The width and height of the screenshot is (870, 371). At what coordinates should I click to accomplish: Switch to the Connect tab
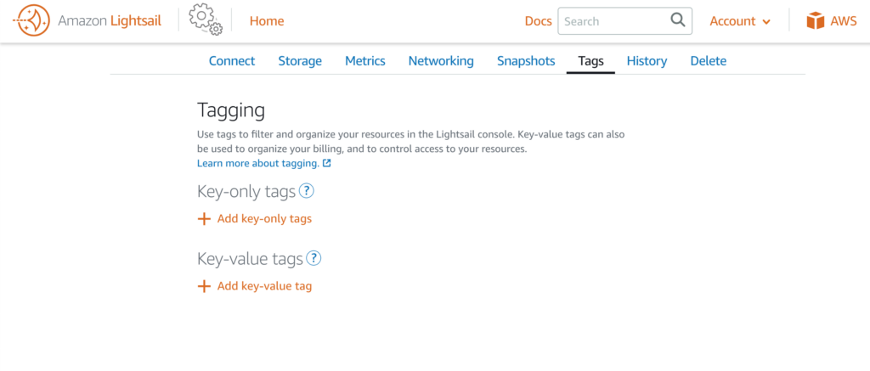[x=232, y=61]
